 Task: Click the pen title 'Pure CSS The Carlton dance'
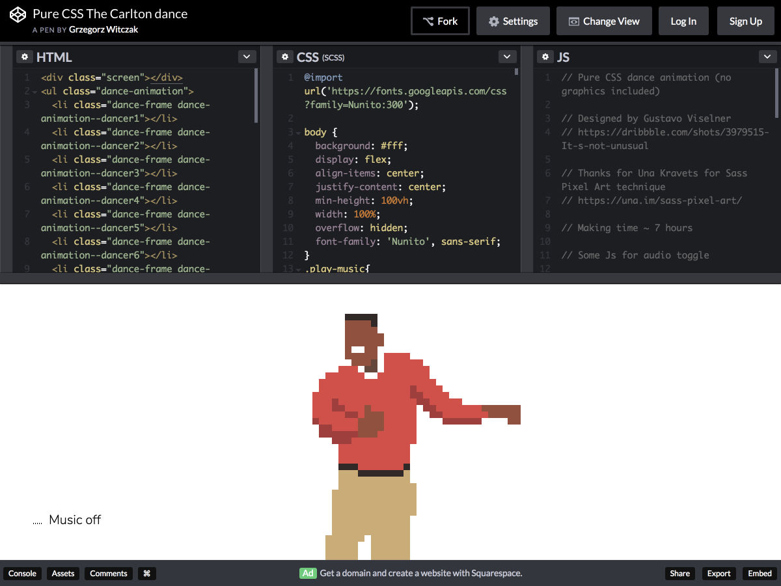coord(110,14)
